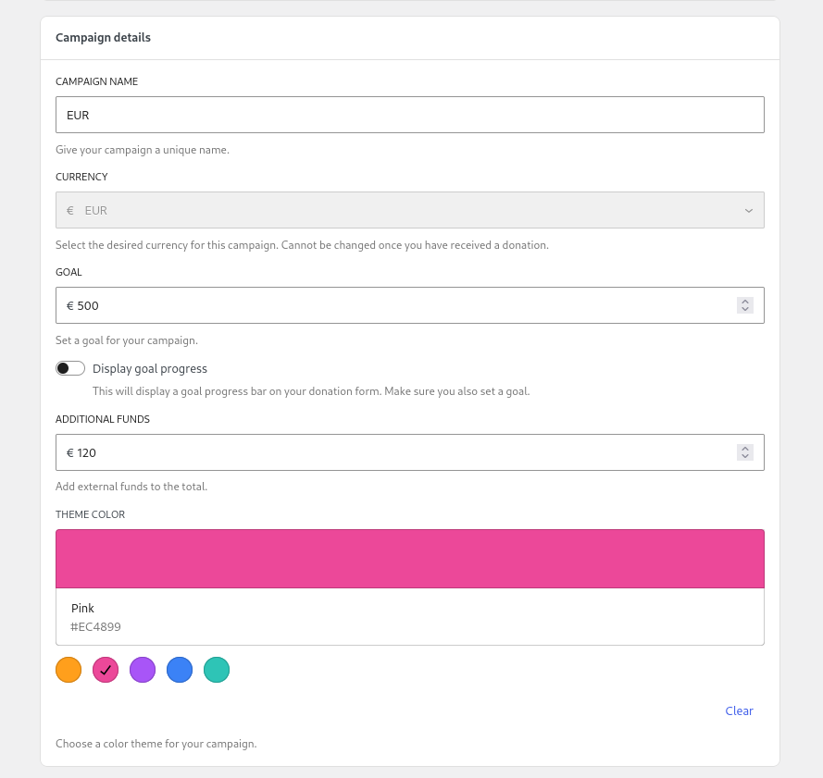
Task: Increase Additional Funds with up stepper arrow
Action: tap(745, 449)
